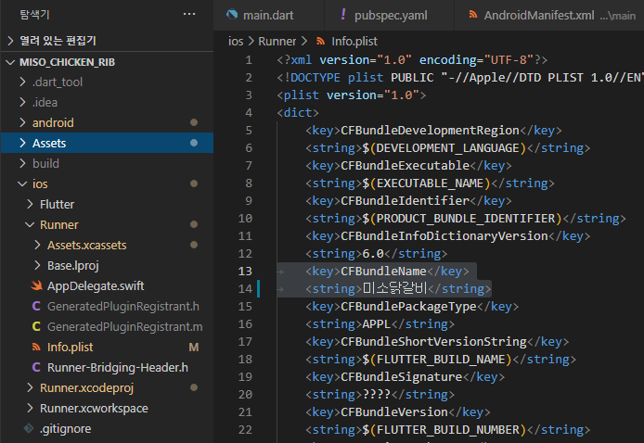Collapse the MISO_CHICKEN_RIB project root
644x443 pixels.
(x=10, y=62)
